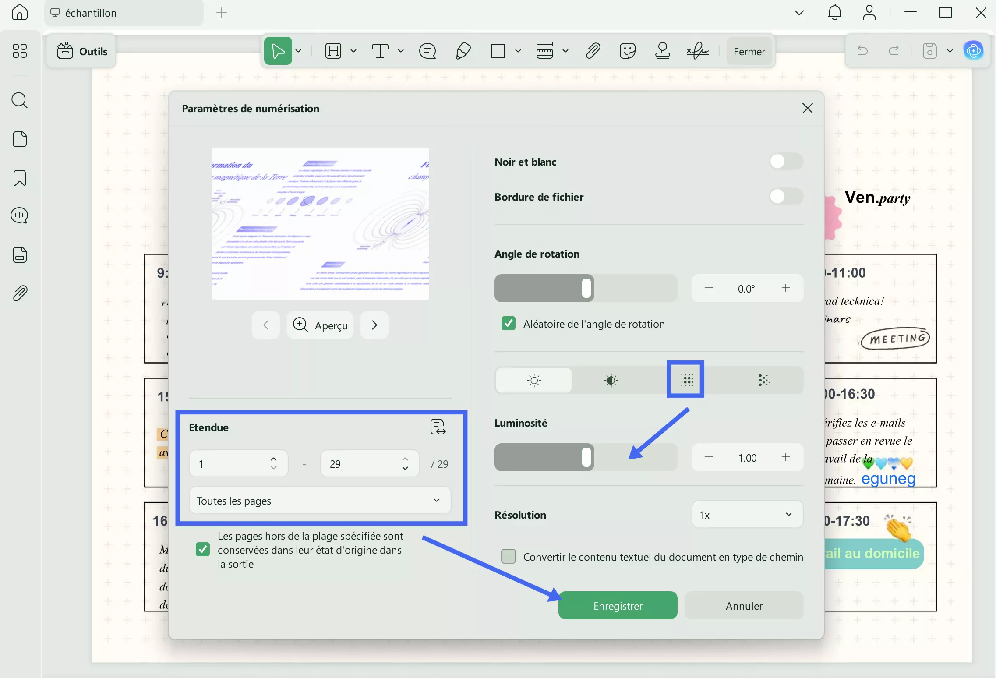The width and height of the screenshot is (996, 678).
Task: Click the stamp tool
Action: click(x=662, y=51)
